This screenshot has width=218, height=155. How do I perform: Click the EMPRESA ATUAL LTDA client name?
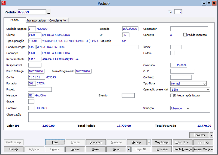56,35
